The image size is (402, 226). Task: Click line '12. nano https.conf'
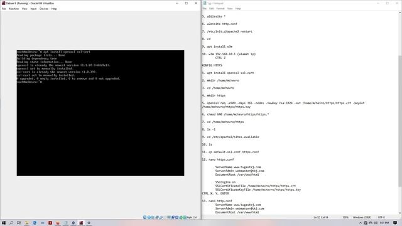(x=218, y=159)
